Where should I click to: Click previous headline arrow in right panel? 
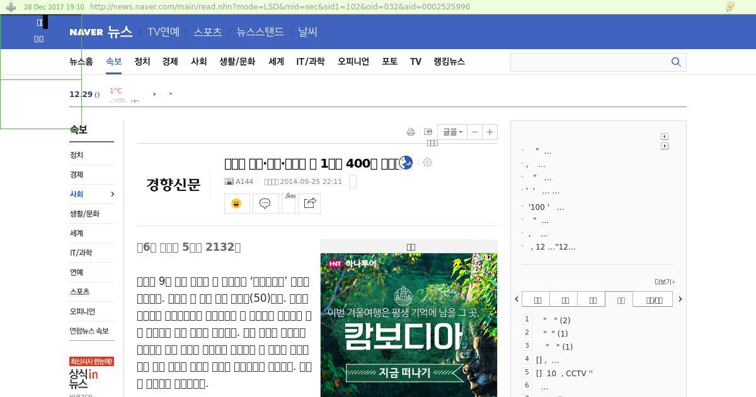pyautogui.click(x=665, y=137)
